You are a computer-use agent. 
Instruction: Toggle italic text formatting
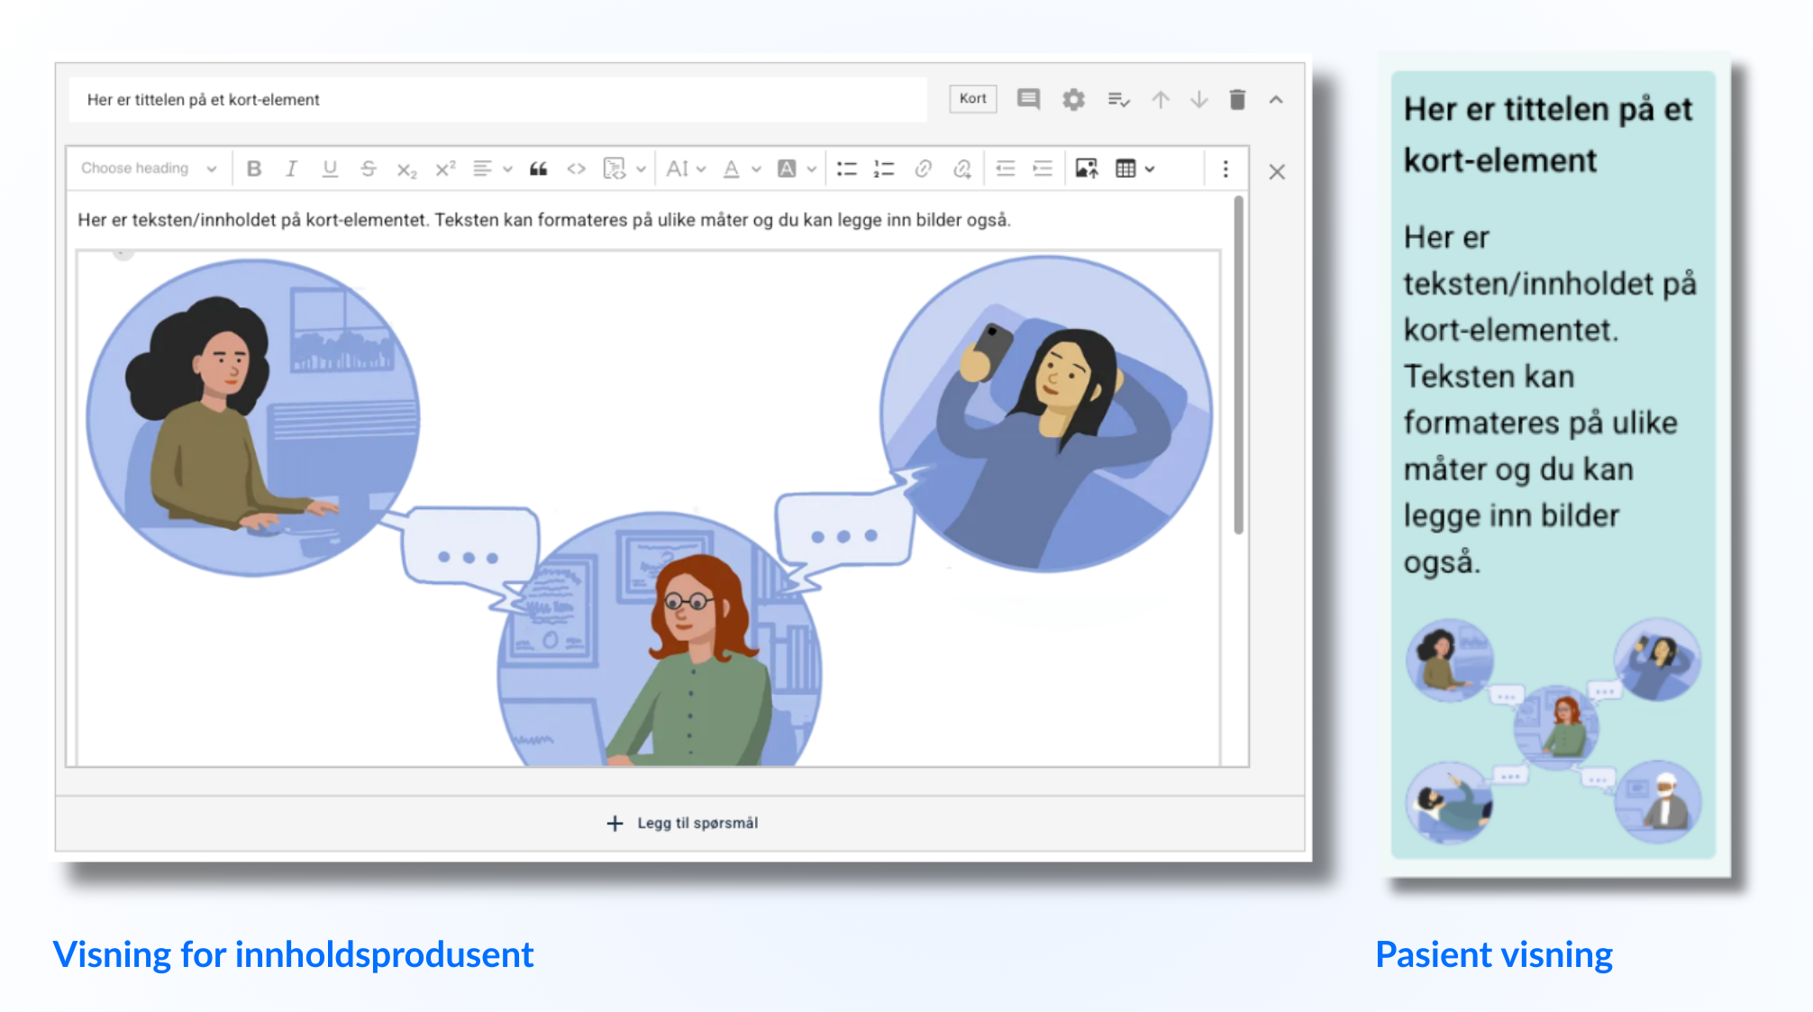291,169
